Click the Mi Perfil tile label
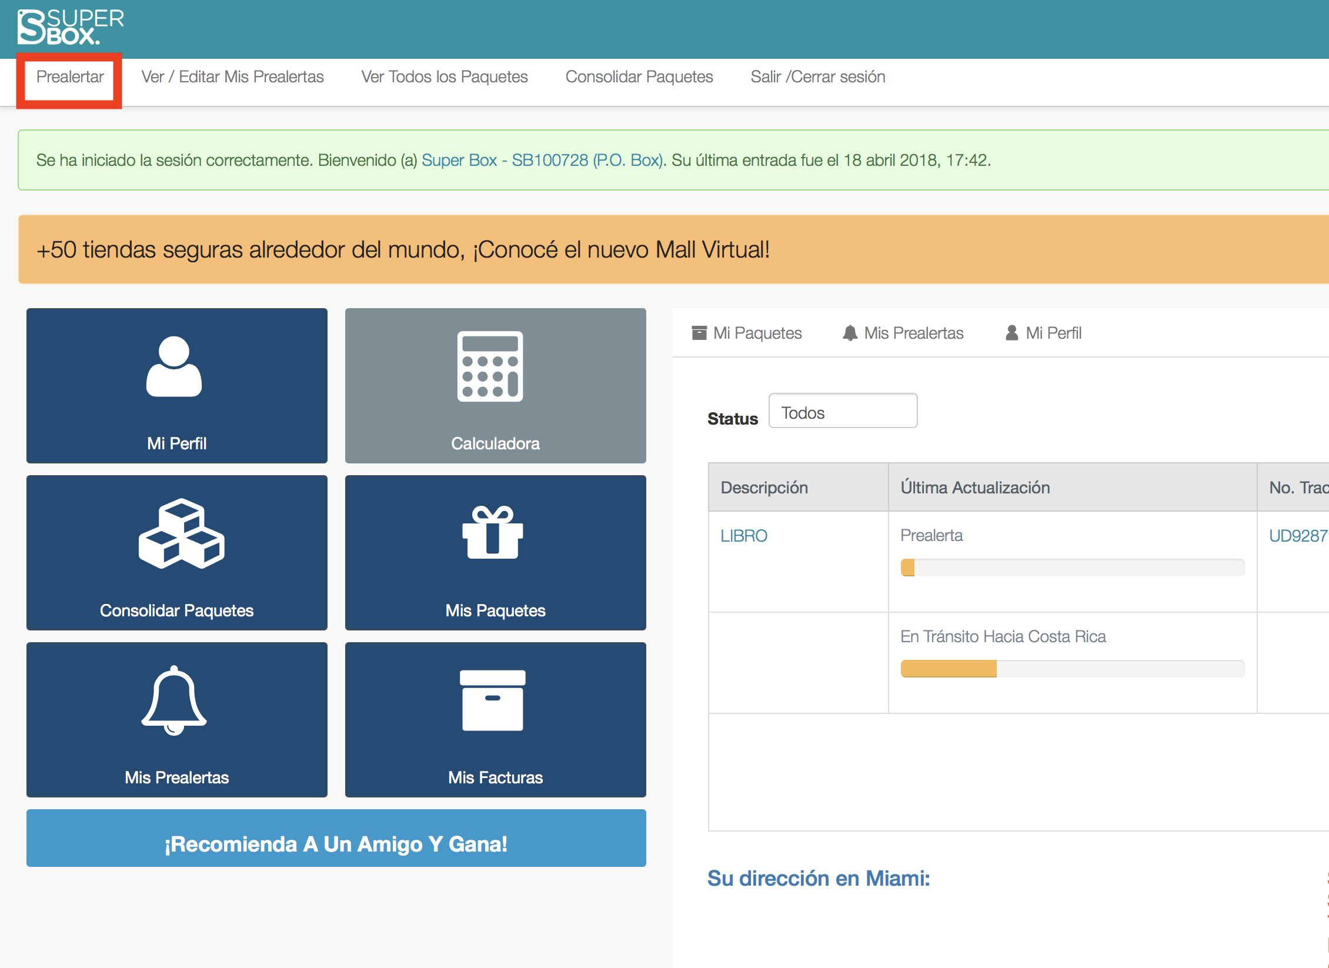 pos(177,443)
